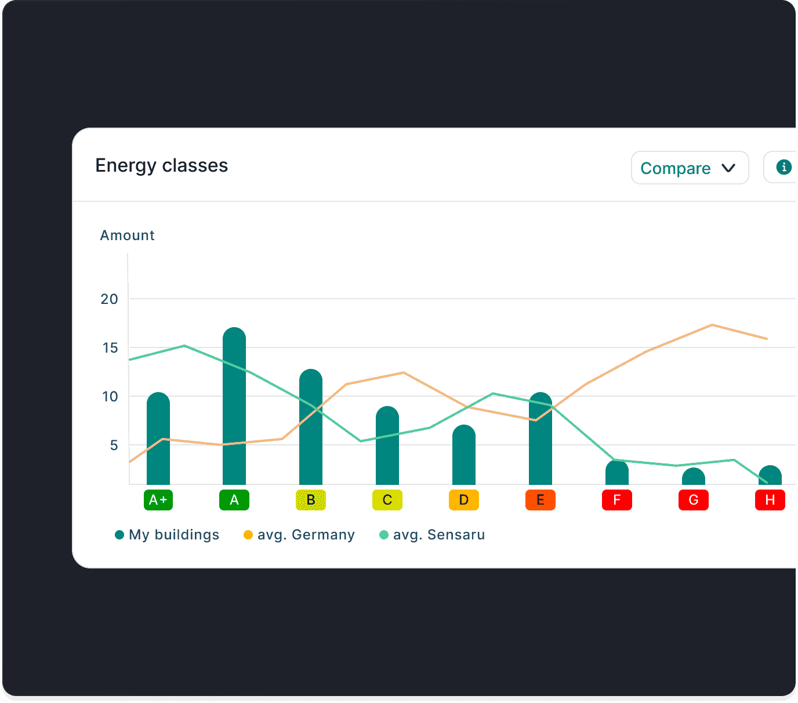This screenshot has height=703, width=798.
Task: Select the H energy class badge
Action: coord(770,500)
